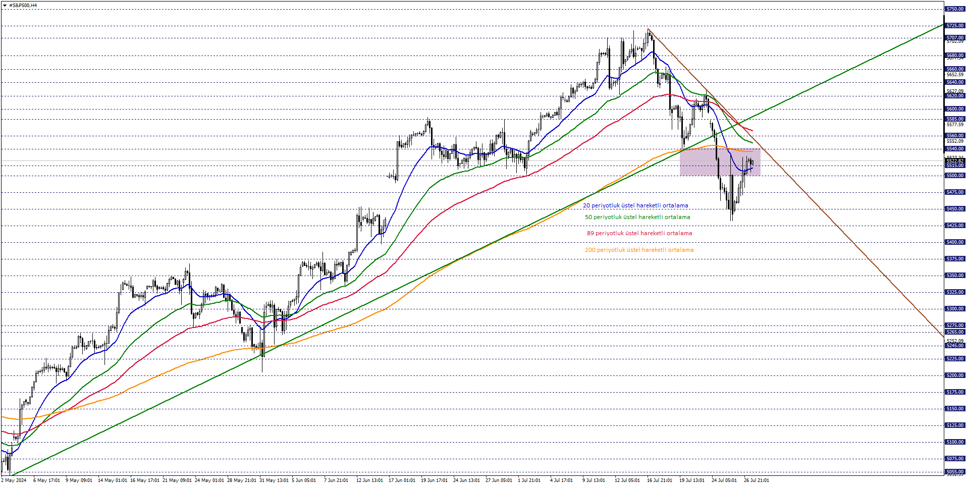Click the 5275.00 price level label

coord(955,326)
